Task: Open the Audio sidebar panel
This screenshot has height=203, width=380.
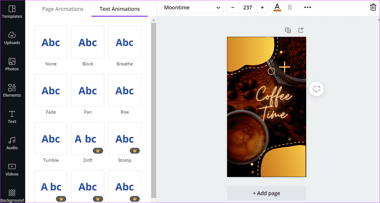Action: 12,143
